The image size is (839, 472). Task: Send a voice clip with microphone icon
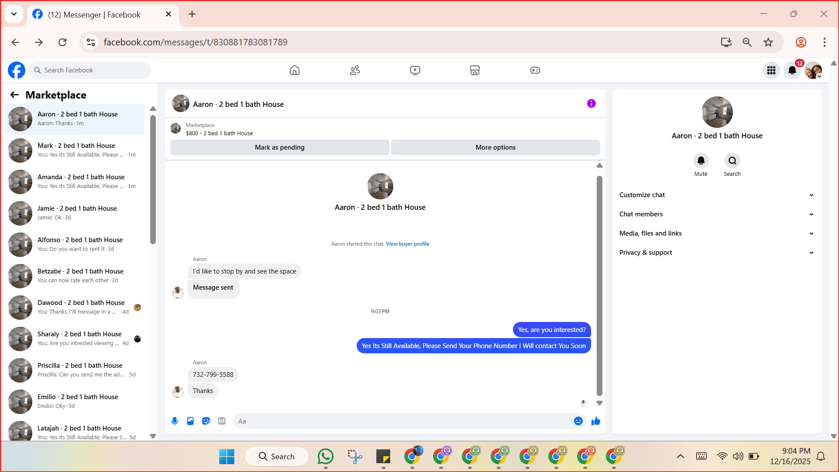click(175, 421)
